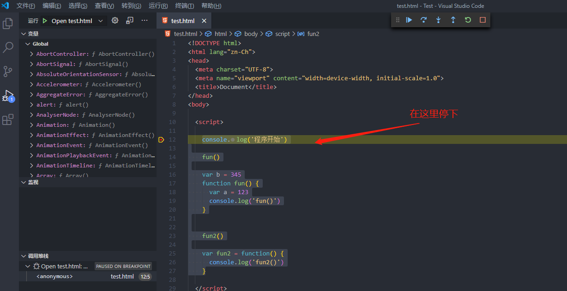This screenshot has height=291, width=567.
Task: Expand the Accelerometer variable
Action: coord(31,84)
